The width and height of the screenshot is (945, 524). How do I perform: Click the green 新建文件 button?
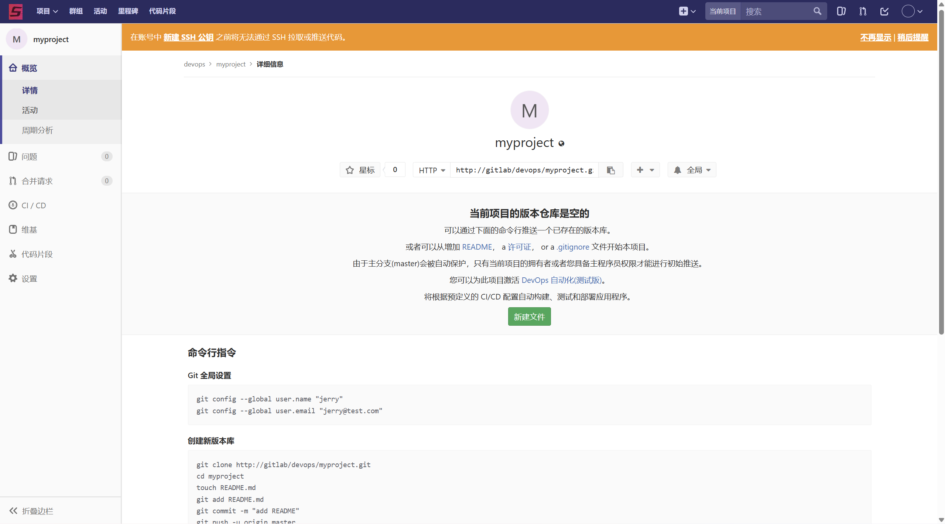click(x=529, y=316)
